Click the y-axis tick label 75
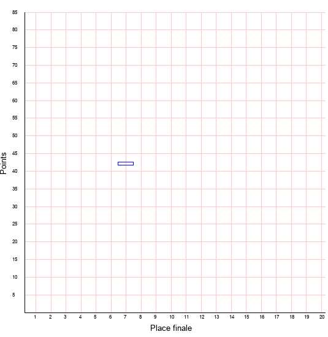This screenshot has height=337, width=328. tap(15, 48)
